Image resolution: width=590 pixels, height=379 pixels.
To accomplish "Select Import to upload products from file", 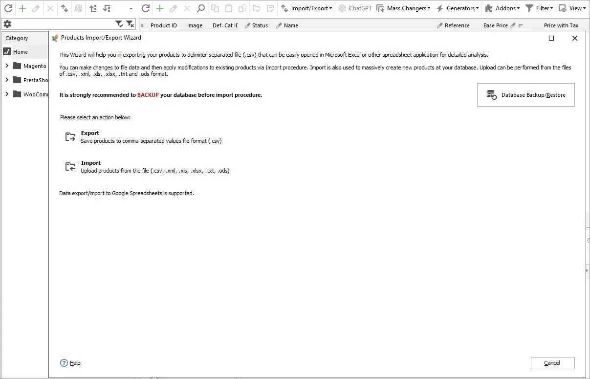I will (91, 163).
